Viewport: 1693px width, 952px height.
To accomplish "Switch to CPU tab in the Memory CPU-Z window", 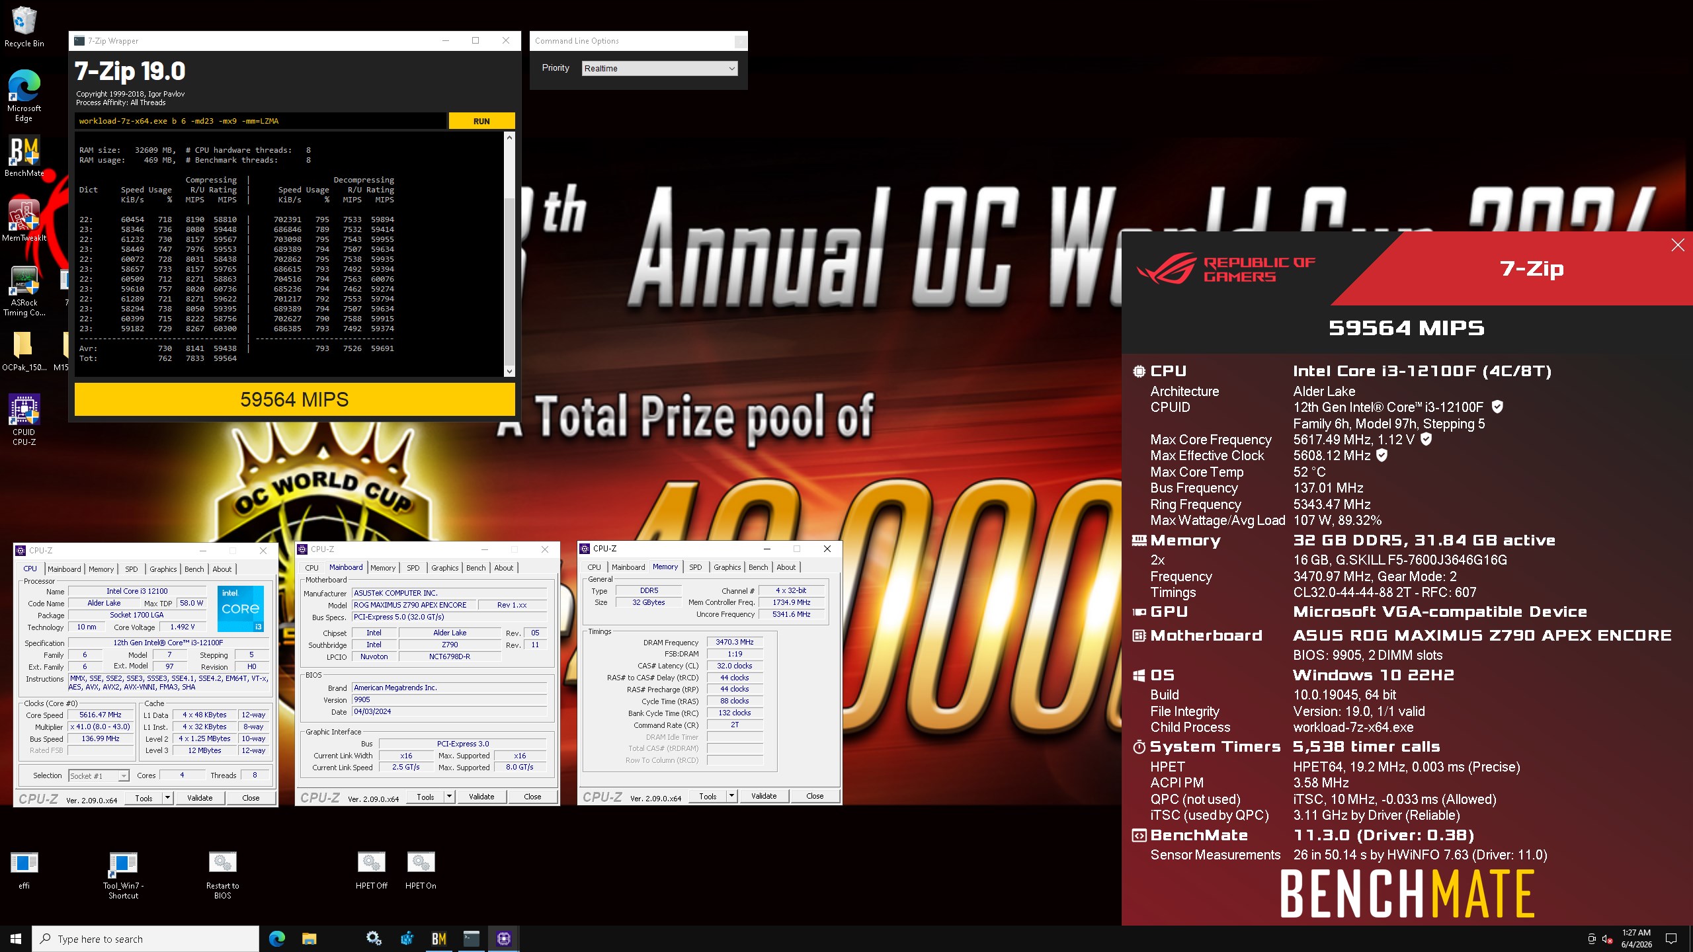I will click(x=594, y=567).
